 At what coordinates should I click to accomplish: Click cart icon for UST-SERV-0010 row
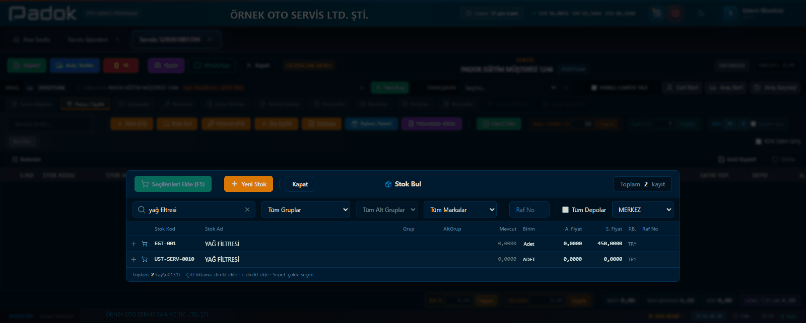[145, 259]
